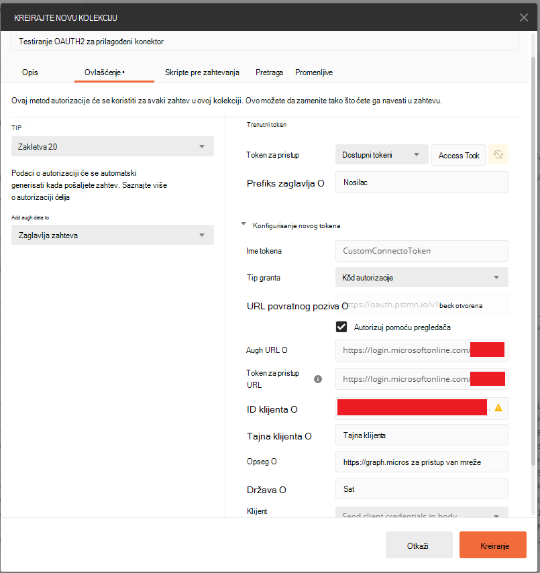Click the Kreiranje button
Screen dimensions: 540x573
pos(493,545)
